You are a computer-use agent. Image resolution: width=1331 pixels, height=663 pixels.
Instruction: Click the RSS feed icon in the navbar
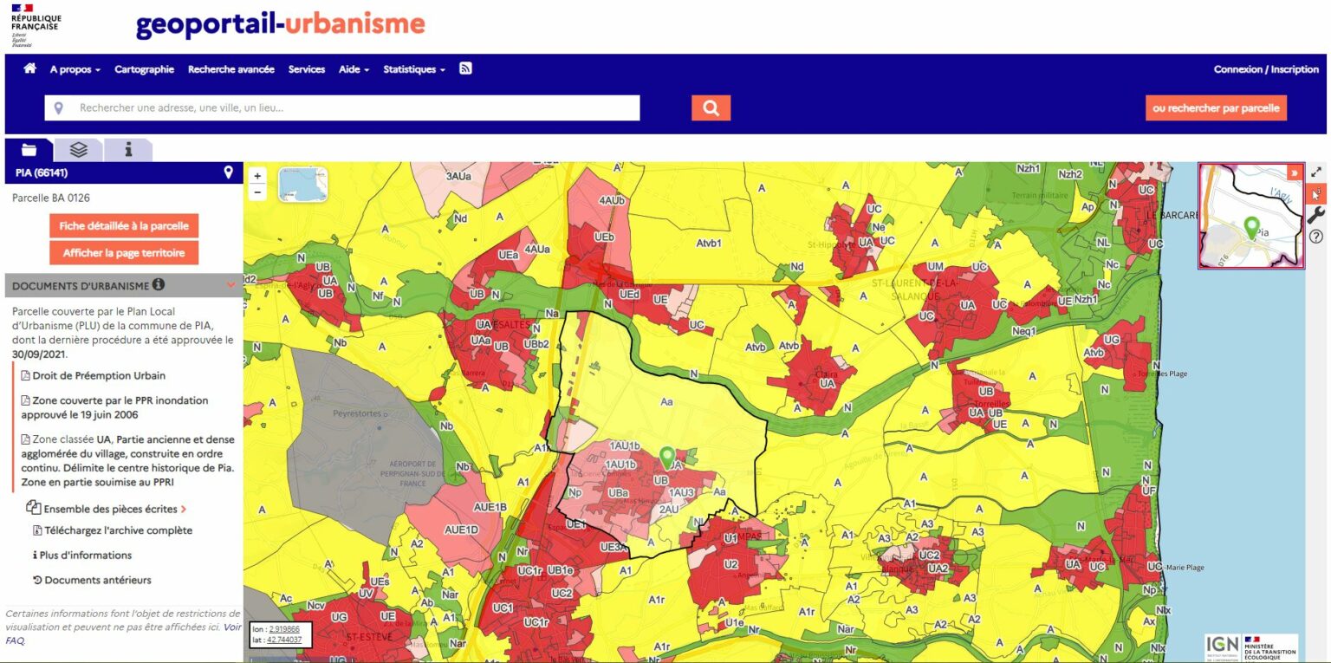(x=465, y=68)
